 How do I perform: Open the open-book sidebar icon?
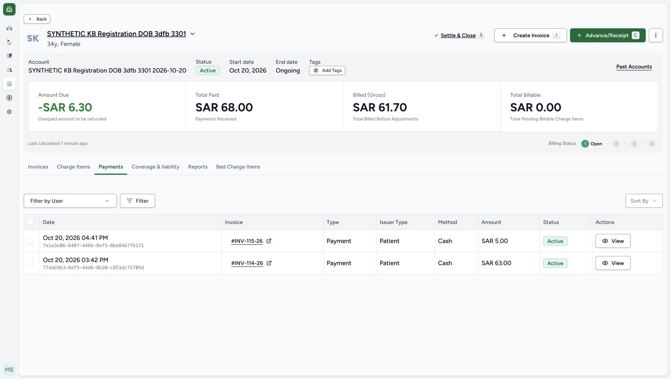coord(9,56)
